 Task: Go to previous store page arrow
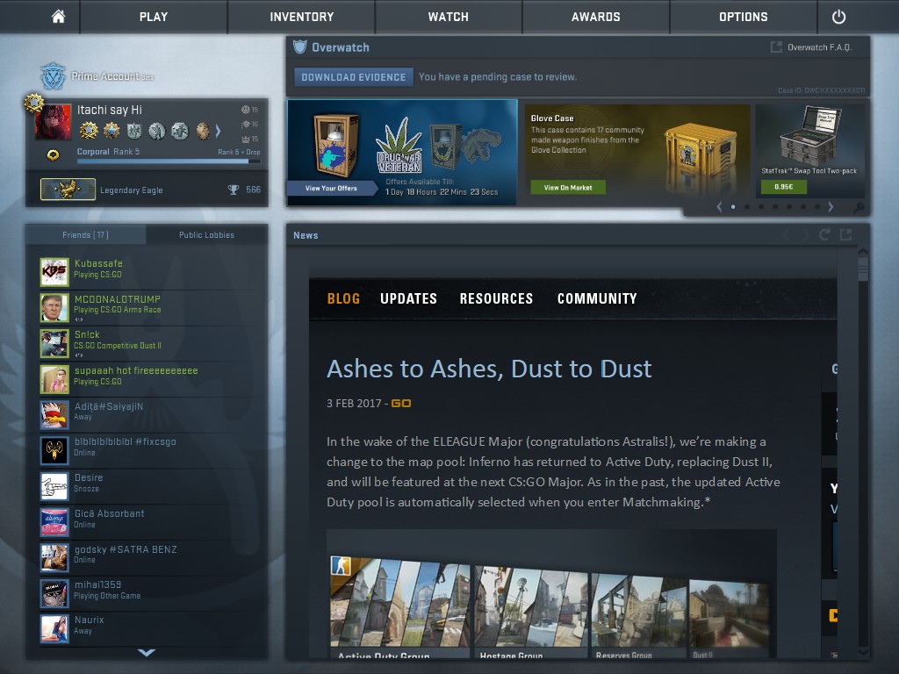[719, 207]
